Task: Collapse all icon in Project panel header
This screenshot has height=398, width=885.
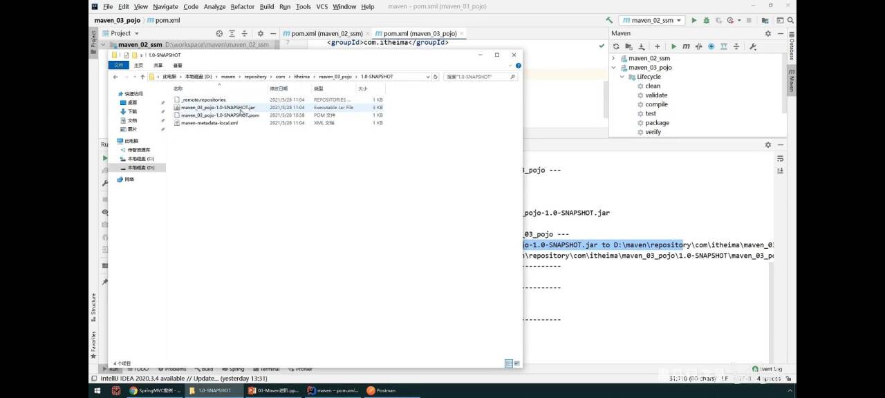Action: pos(245,33)
